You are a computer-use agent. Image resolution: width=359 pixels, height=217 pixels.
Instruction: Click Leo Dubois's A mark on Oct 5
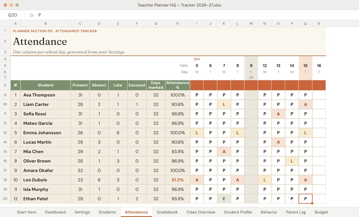197,180
